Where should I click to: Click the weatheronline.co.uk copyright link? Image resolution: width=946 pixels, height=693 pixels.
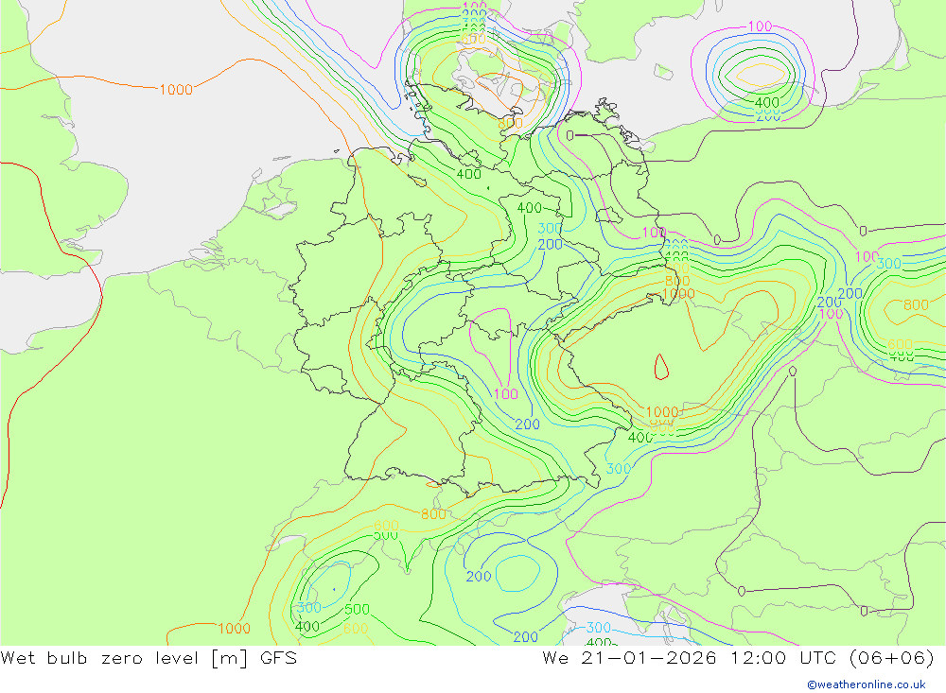(x=867, y=684)
